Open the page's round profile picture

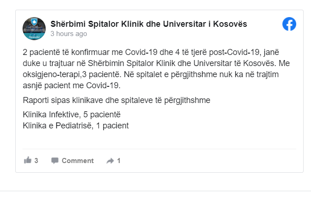[x=34, y=29]
